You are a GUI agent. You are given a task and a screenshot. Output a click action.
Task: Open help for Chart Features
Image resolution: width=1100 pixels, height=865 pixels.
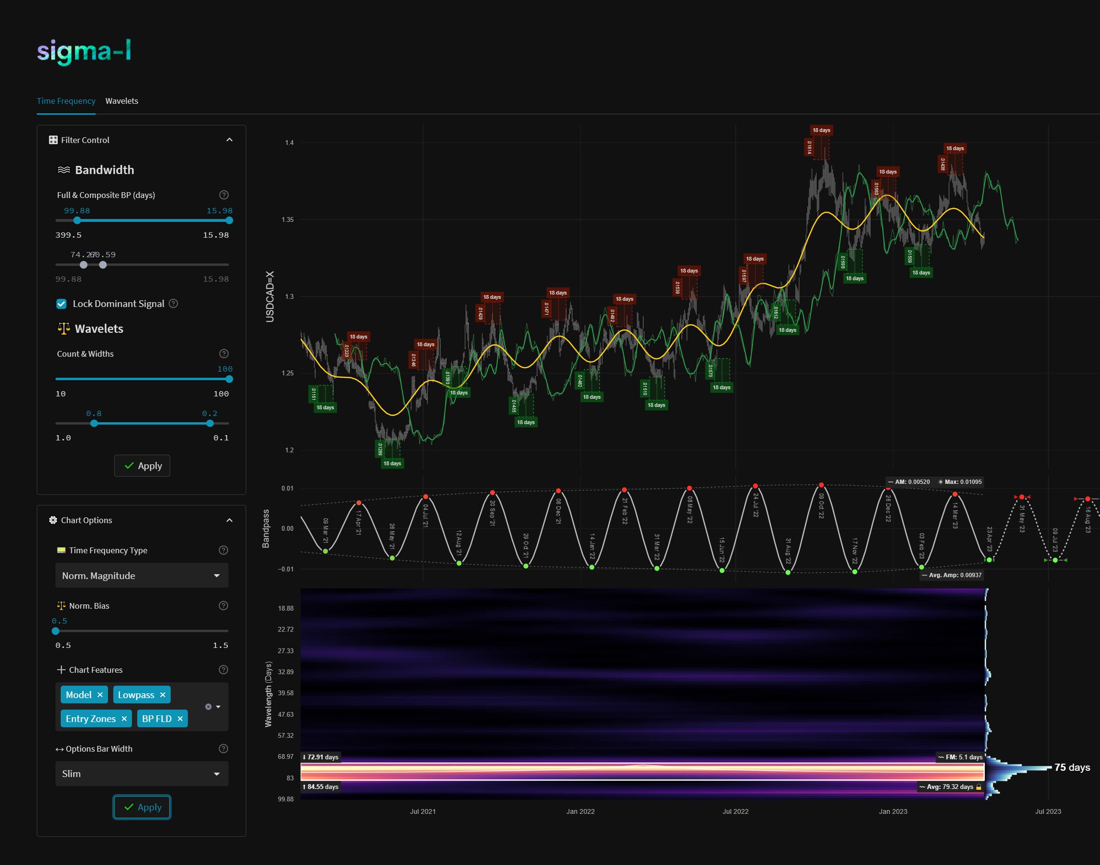[x=223, y=669]
